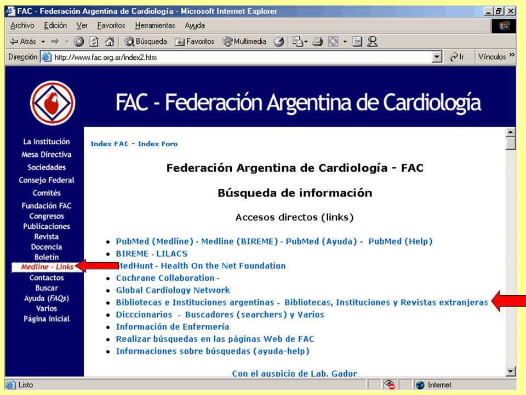Viewport: 526px width, 395px height.
Task: Open Informaciones sobre búsquedas (ayuda-help) link
Action: [x=213, y=351]
